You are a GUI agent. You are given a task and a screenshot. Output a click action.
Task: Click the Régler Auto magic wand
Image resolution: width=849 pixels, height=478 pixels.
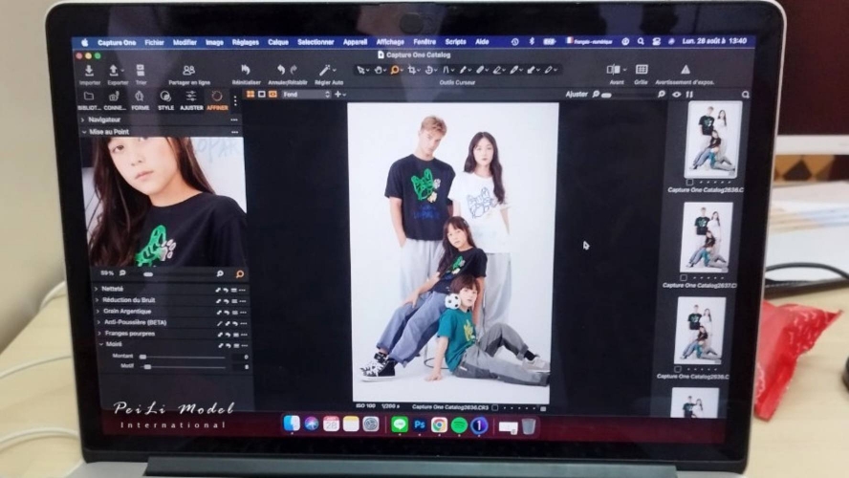pyautogui.click(x=325, y=70)
